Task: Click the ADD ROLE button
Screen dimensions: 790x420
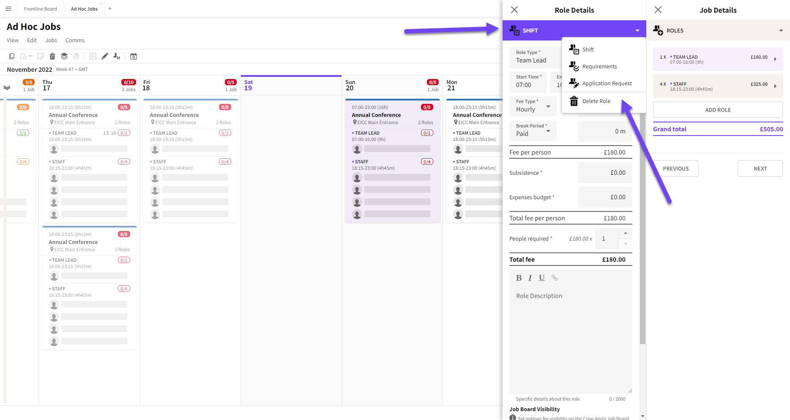Action: click(x=718, y=110)
